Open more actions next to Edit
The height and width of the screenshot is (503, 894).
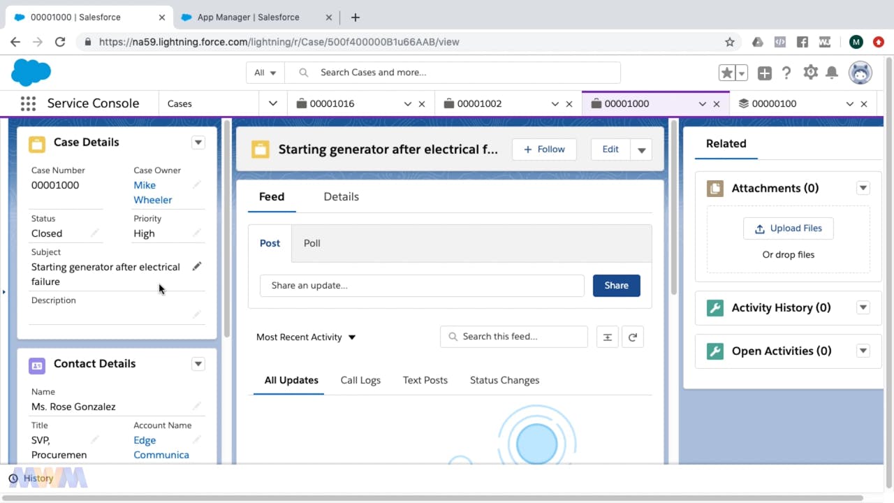pyautogui.click(x=641, y=150)
